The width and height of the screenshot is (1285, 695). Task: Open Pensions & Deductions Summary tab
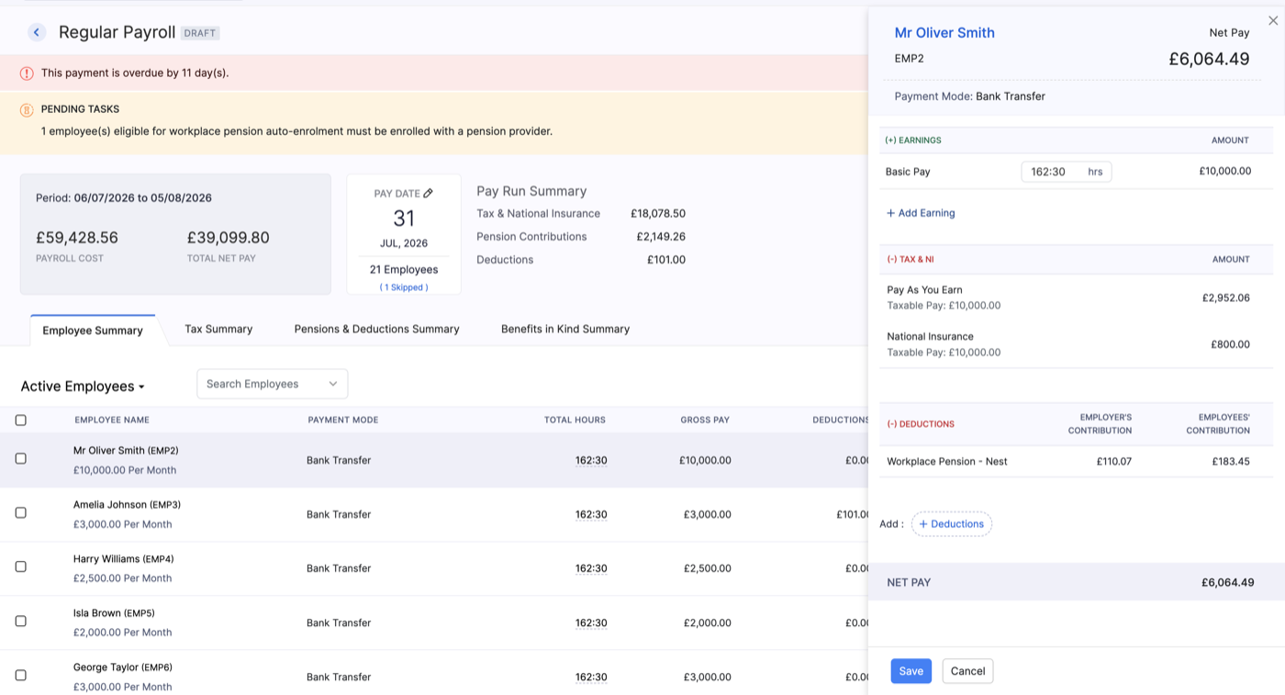376,329
